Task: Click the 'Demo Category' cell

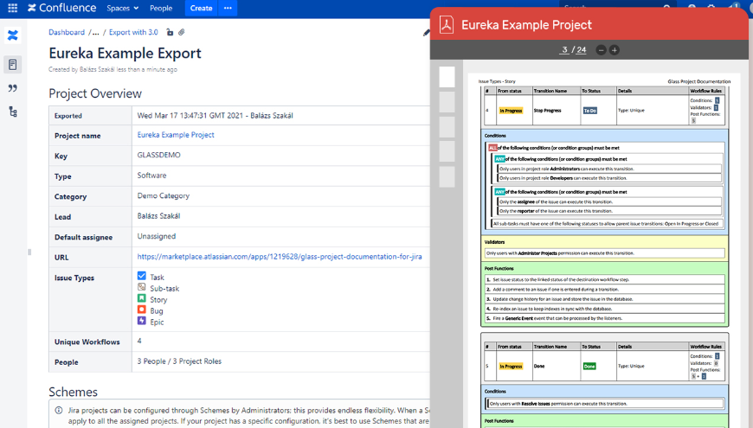Action: (164, 195)
